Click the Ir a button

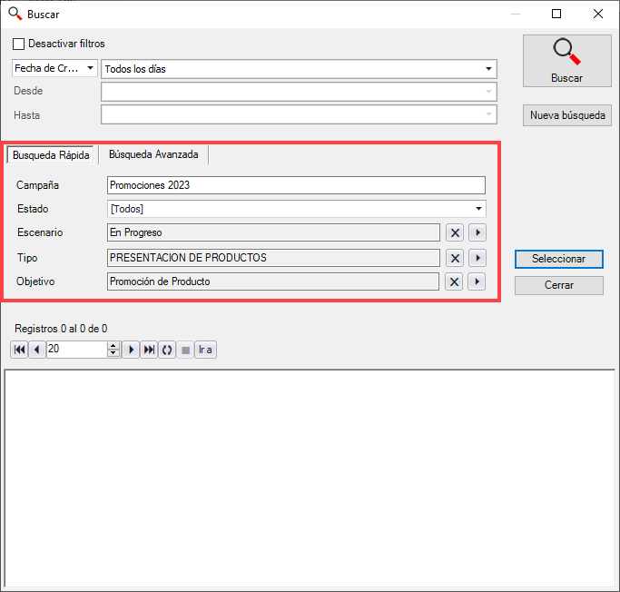205,350
